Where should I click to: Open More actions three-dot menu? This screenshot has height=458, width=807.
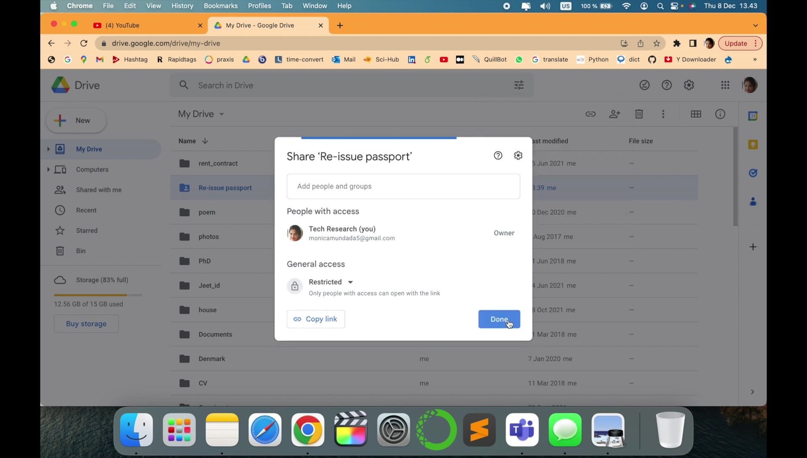point(663,114)
